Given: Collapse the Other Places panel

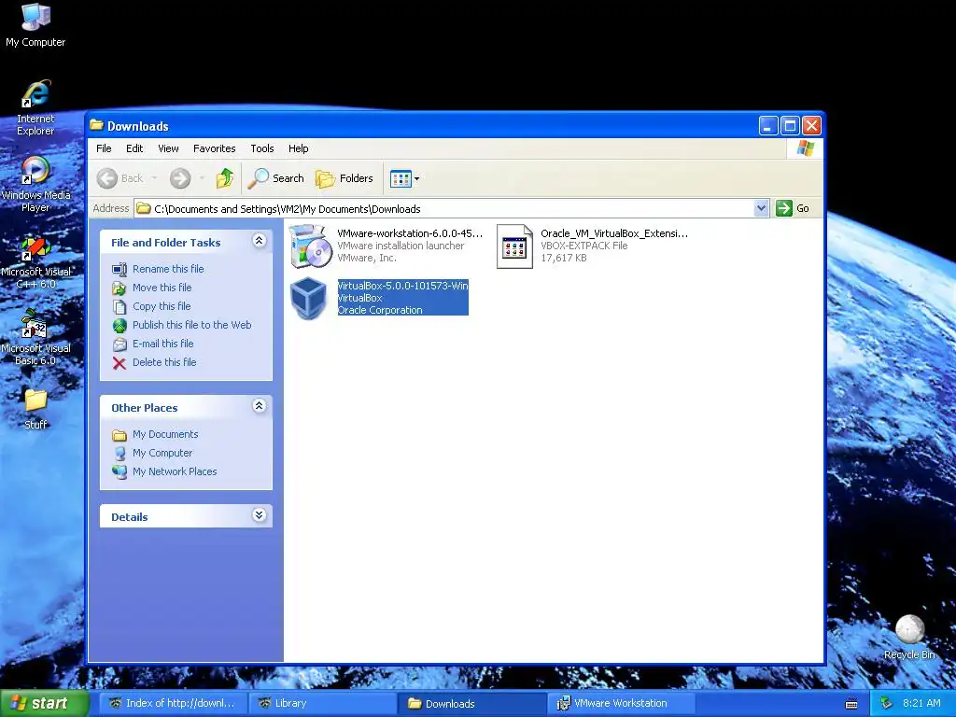Looking at the screenshot, I should click(260, 406).
